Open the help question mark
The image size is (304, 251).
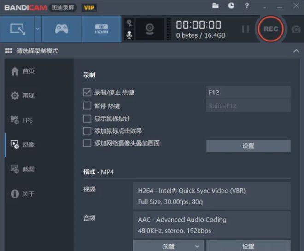(246, 6)
